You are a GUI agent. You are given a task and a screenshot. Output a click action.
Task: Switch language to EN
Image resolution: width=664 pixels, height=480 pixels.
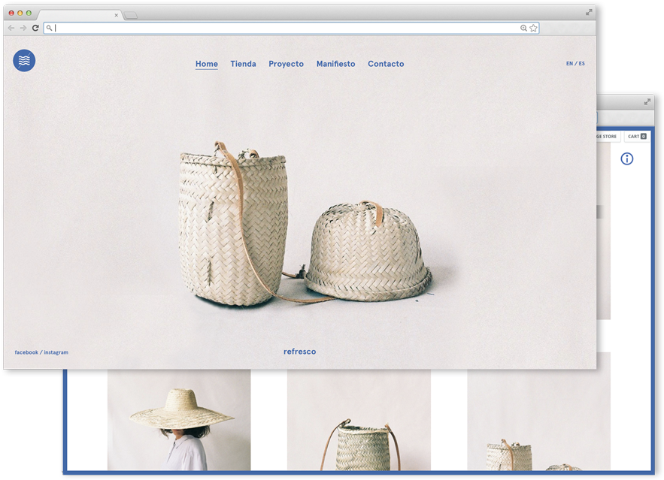(568, 63)
